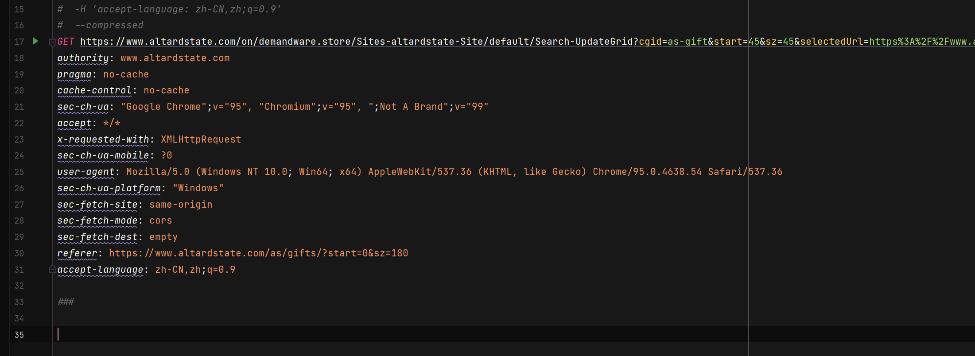The image size is (975, 356).
Task: Collapse the request fold marker at line 17
Action: [x=52, y=43]
